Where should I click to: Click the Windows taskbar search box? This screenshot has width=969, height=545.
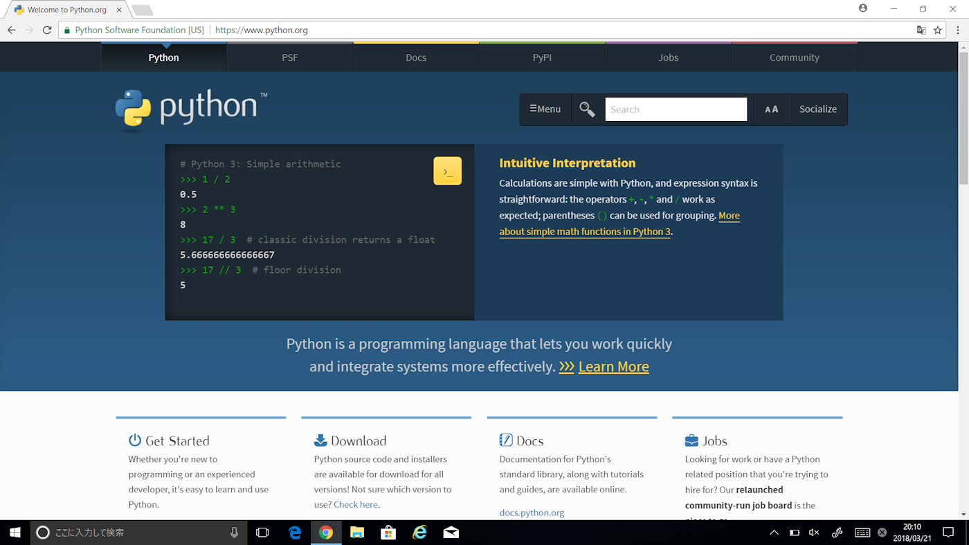pyautogui.click(x=138, y=533)
